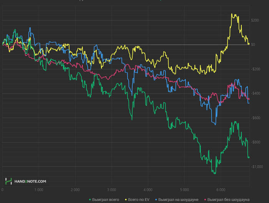Click the -$800 y-axis label
The height and width of the screenshot is (203, 269).
[x=256, y=142]
